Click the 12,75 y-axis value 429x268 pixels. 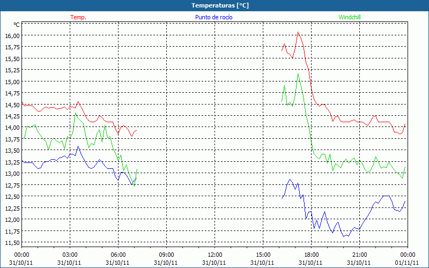(12, 185)
